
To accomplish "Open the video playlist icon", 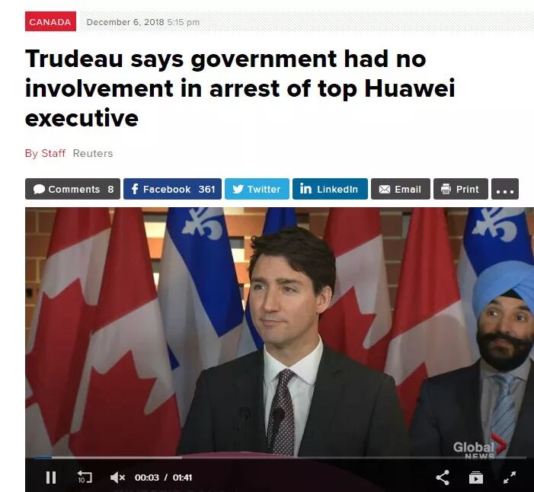I will coord(476,478).
